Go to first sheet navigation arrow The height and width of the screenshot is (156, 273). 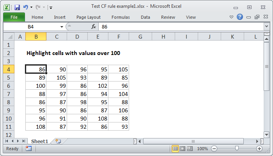pos(7,141)
